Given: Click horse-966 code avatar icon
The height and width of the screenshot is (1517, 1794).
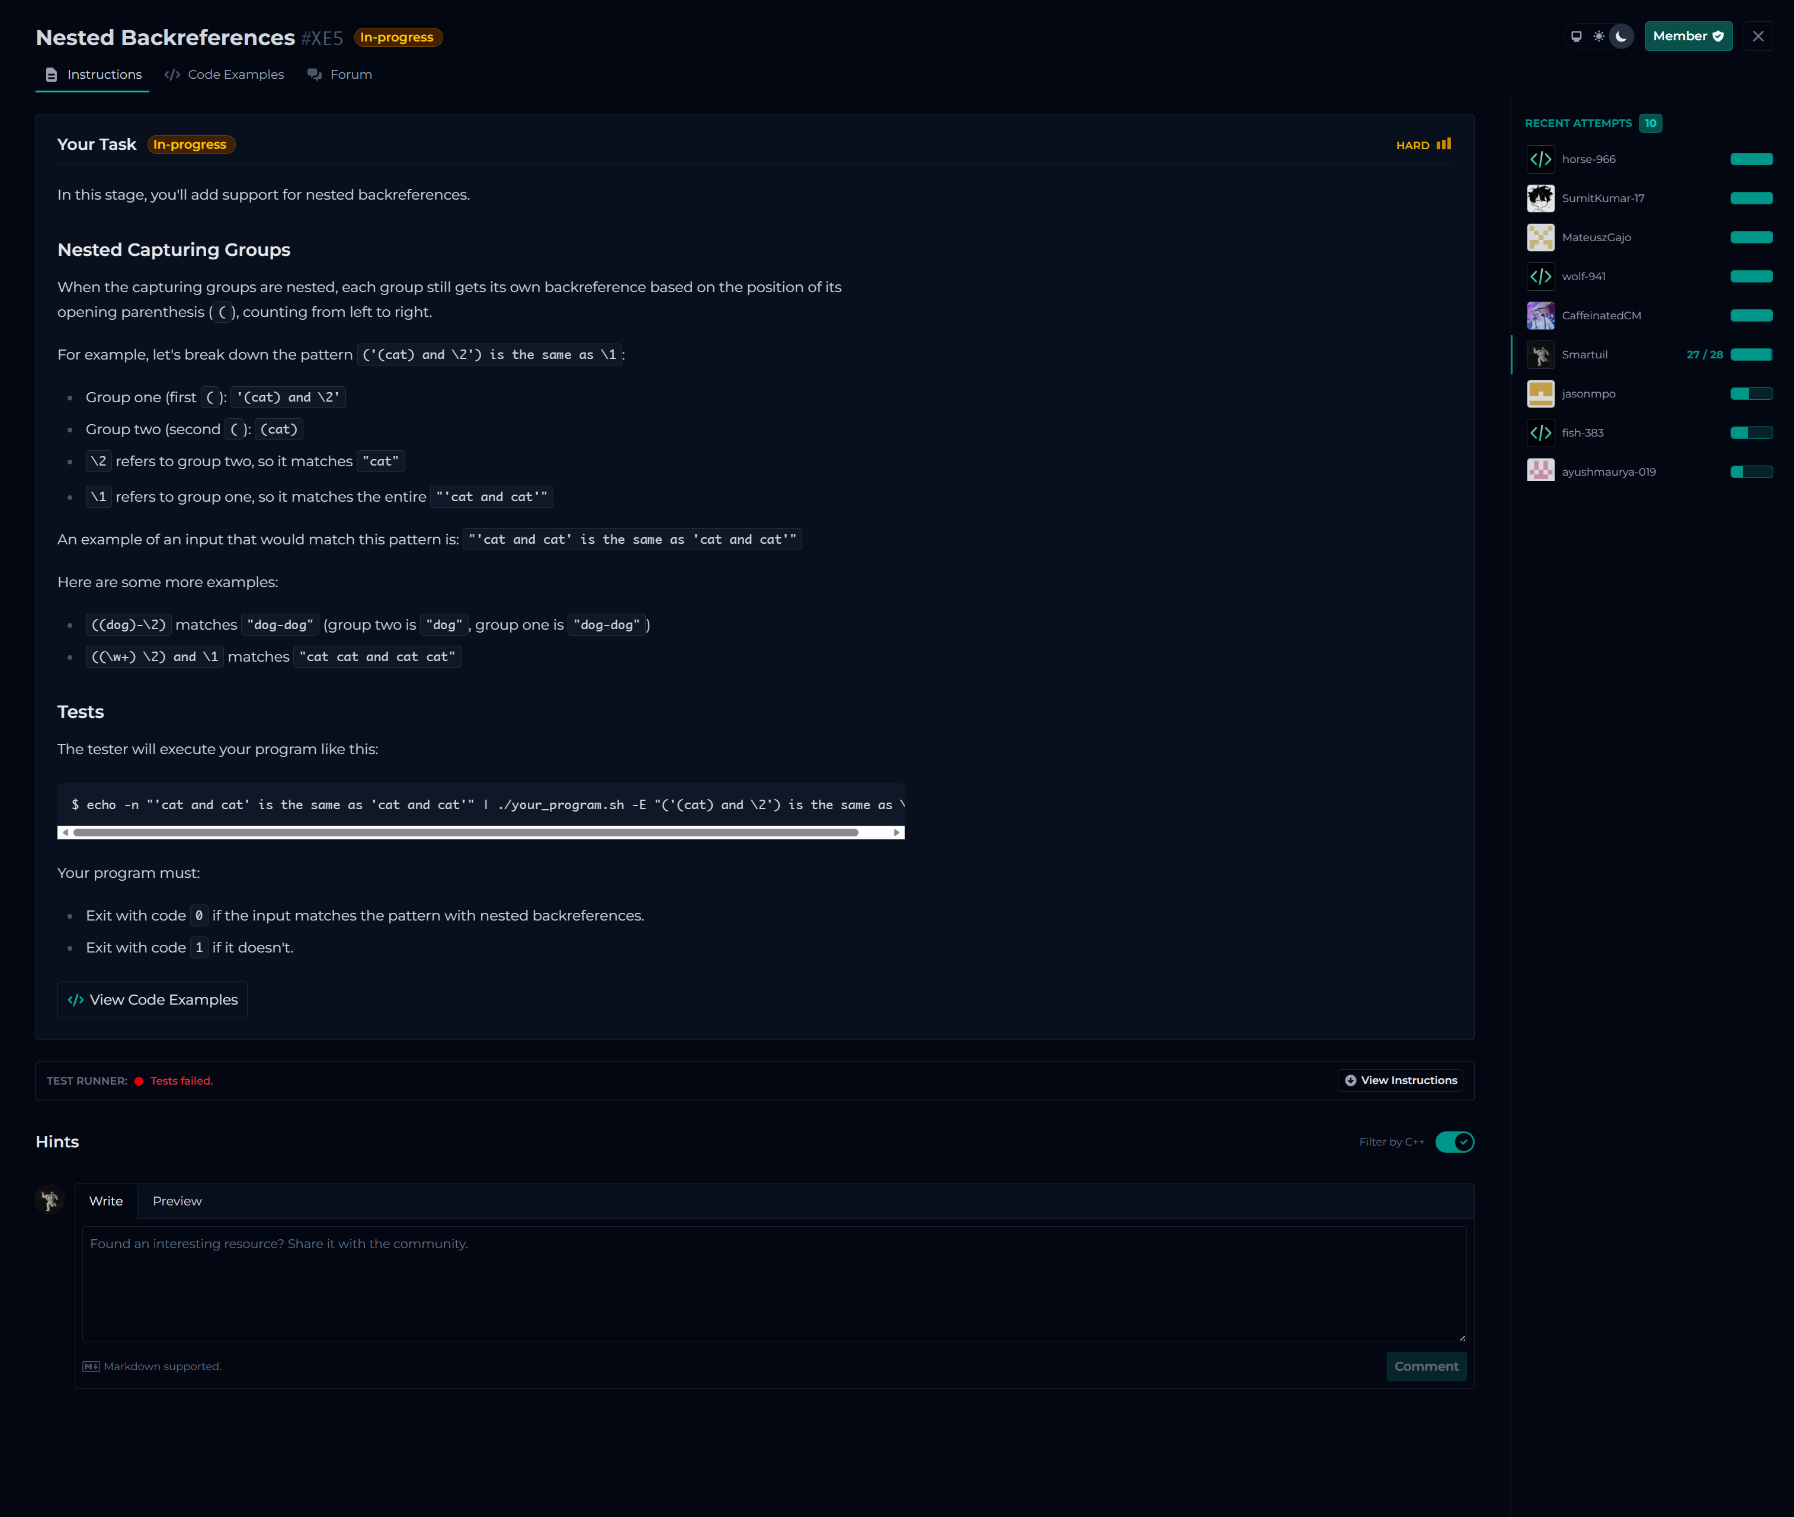Looking at the screenshot, I should coord(1540,159).
